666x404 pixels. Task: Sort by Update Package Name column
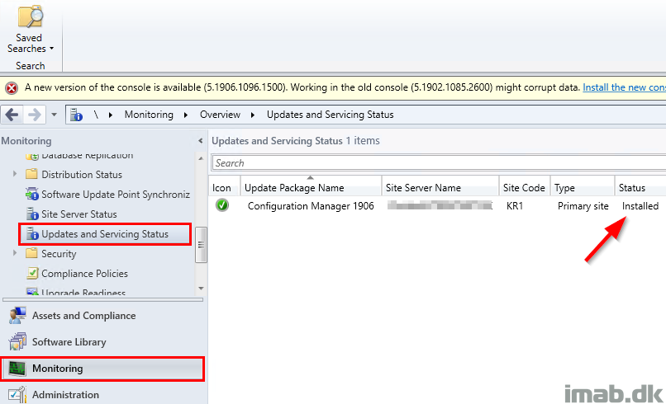click(311, 188)
